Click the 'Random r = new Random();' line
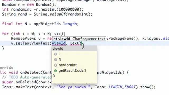This screenshot has width=169, height=95. click(x=29, y=4)
